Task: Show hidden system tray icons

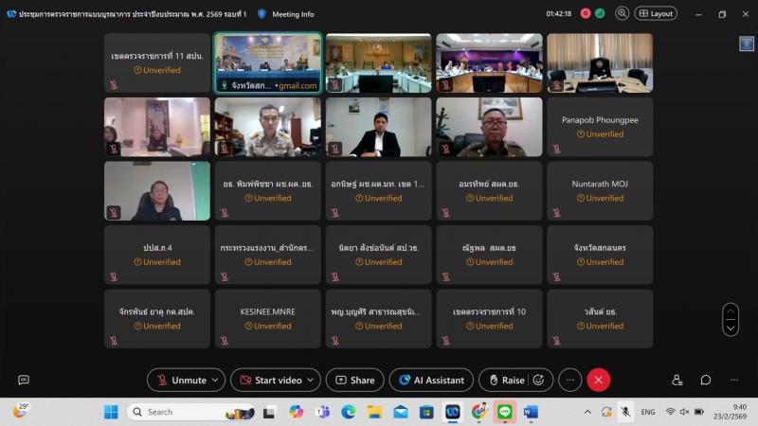Action: 587,412
